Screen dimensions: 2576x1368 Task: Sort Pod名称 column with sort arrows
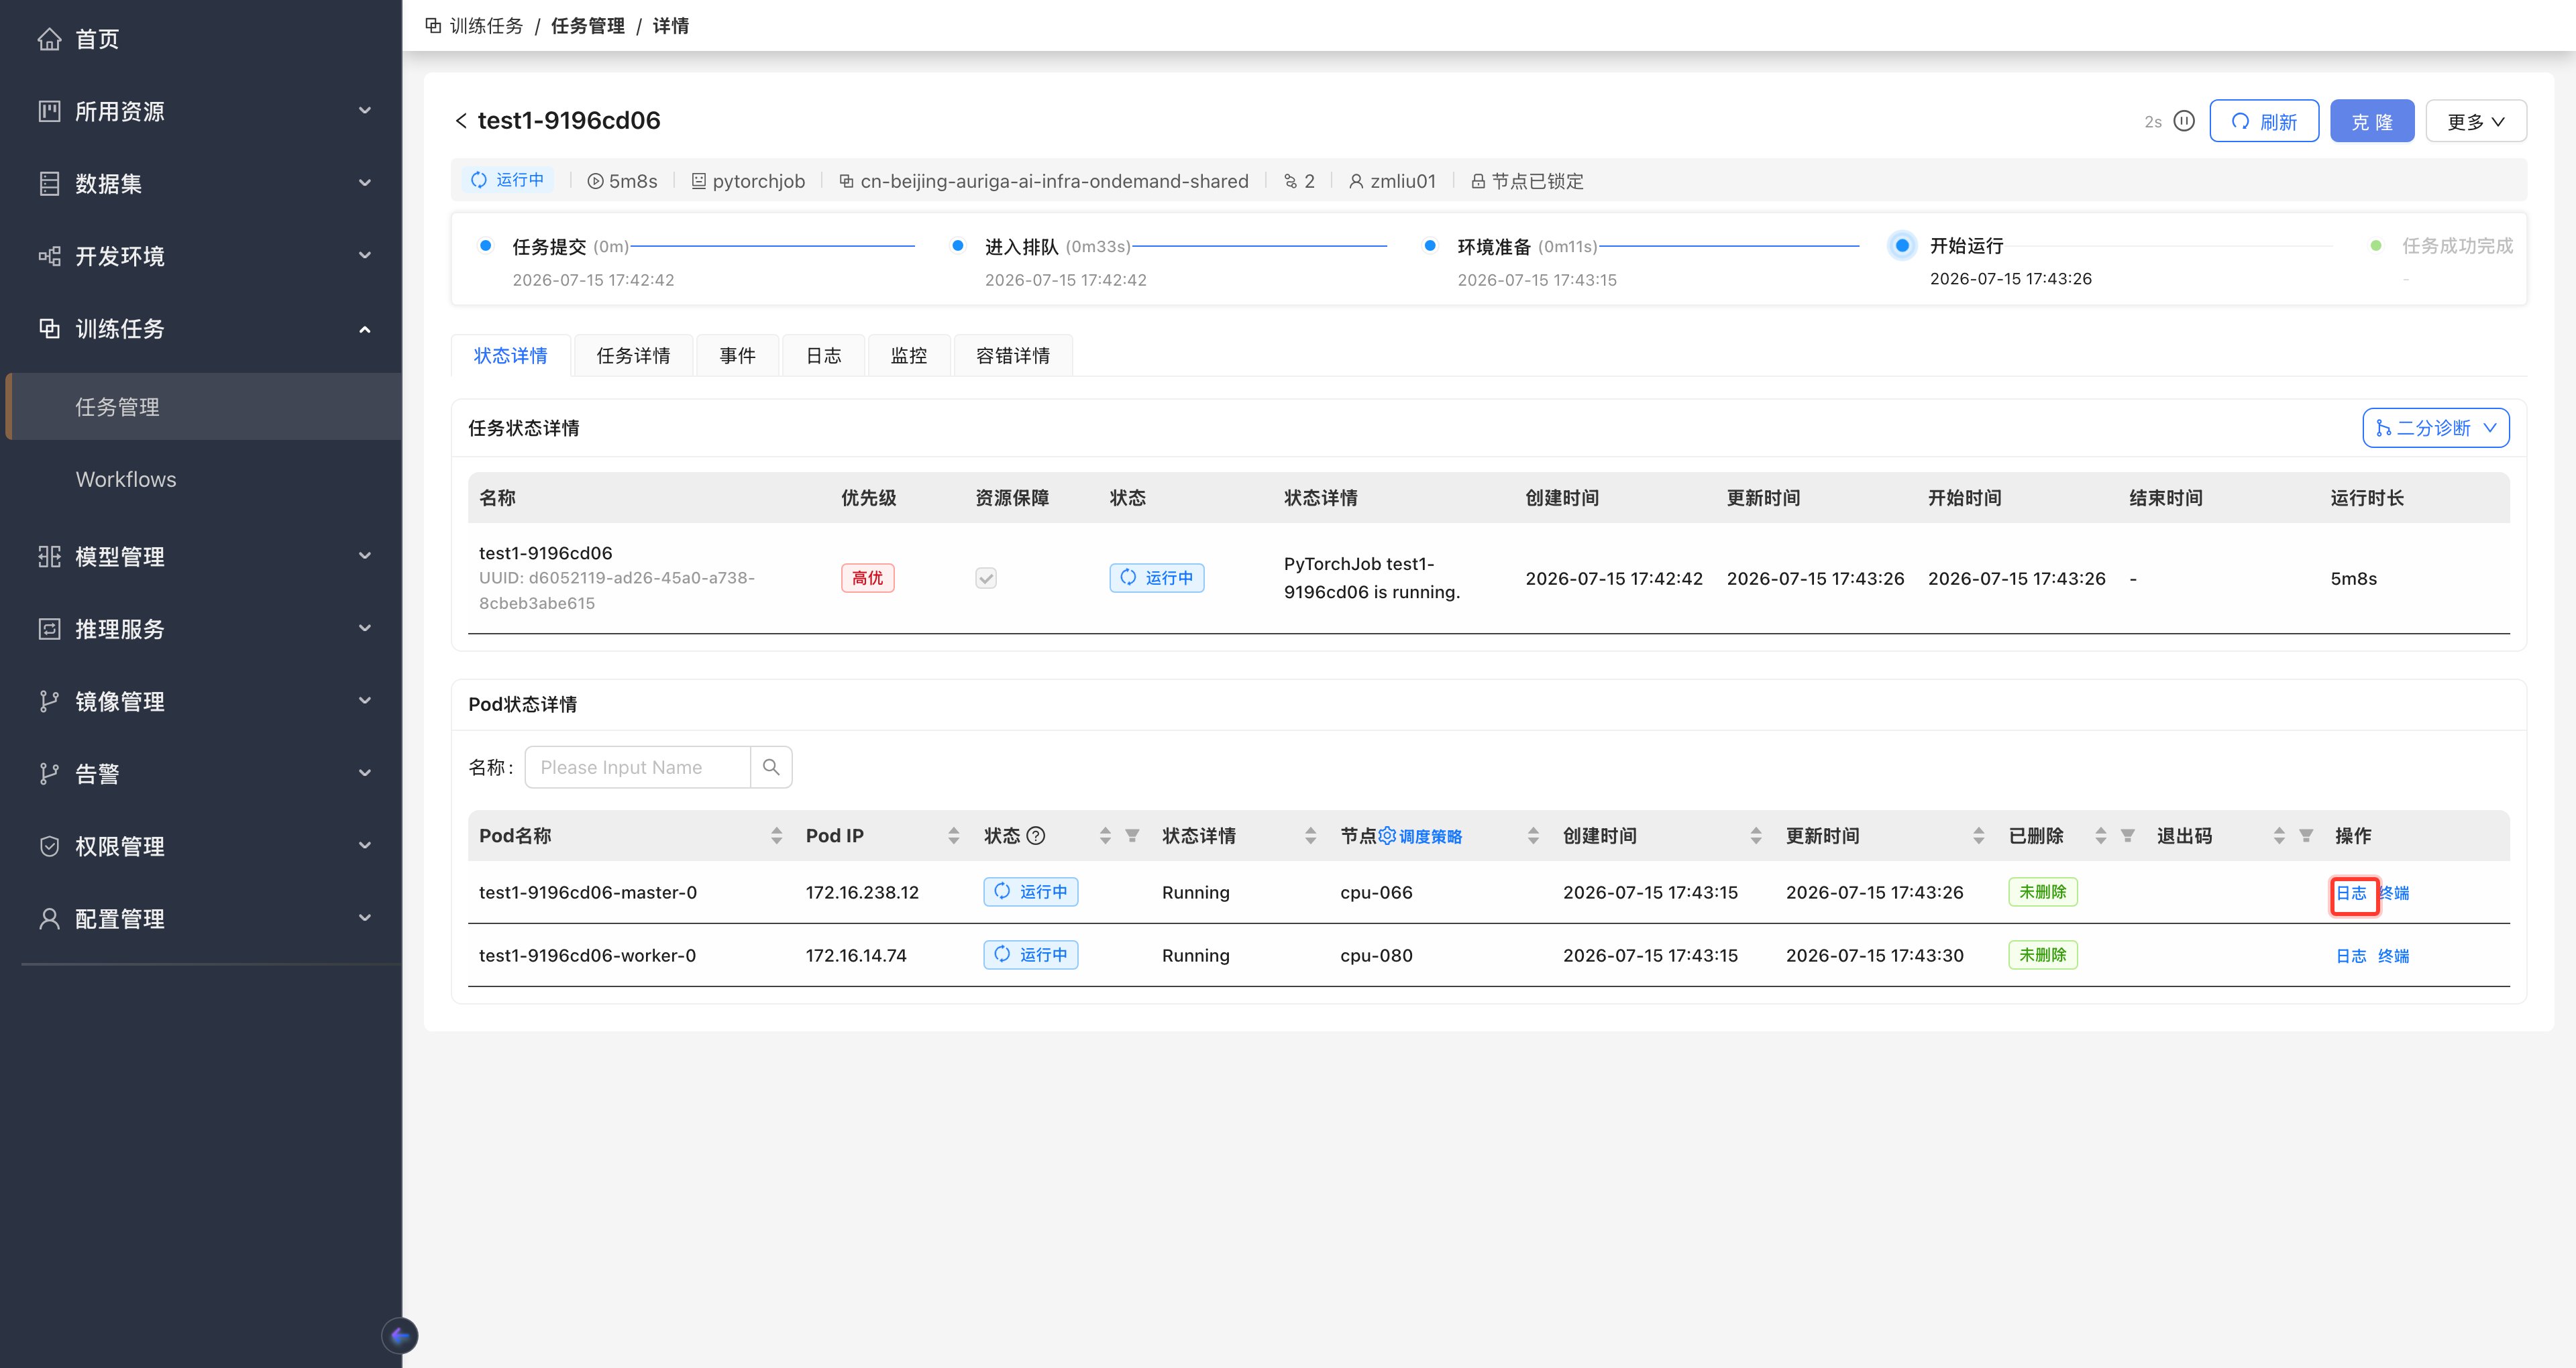(x=776, y=835)
